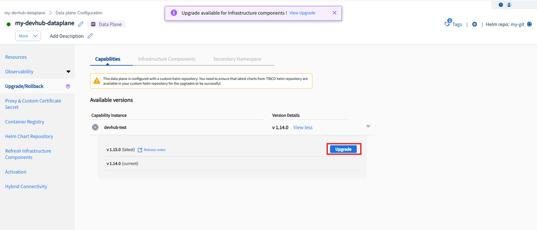Dismiss the upgrade available notification banner

(x=334, y=13)
